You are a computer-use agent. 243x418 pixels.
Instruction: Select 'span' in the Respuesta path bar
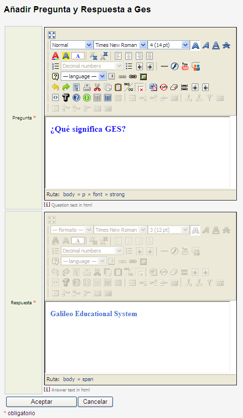[x=88, y=379]
